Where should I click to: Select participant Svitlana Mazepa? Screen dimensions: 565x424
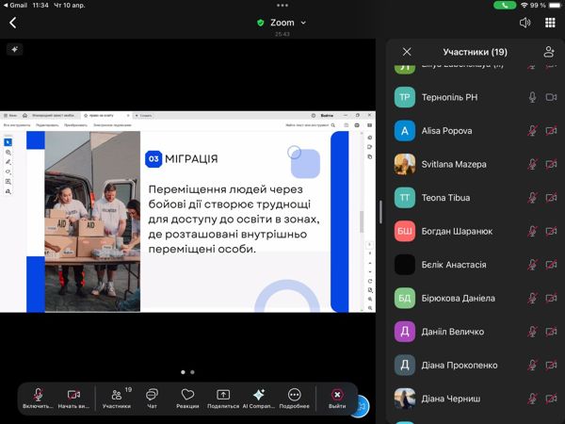(475, 164)
